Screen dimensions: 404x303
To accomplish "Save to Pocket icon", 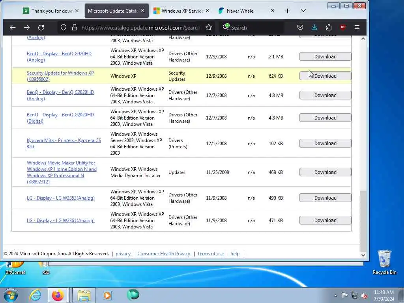I will tap(300, 27).
